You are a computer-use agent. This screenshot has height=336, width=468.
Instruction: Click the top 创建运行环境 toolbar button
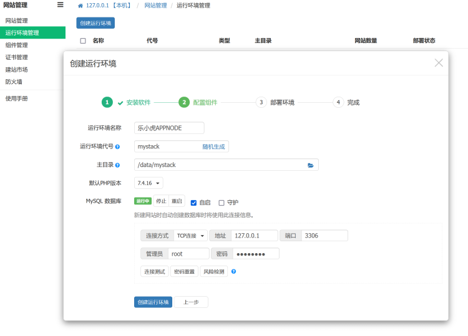(x=95, y=23)
